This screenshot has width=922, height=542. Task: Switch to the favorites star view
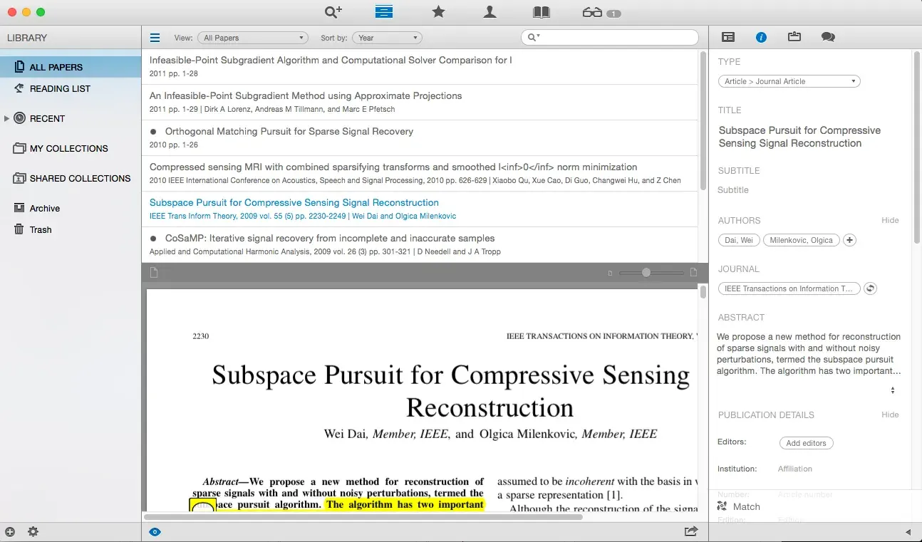[438, 12]
